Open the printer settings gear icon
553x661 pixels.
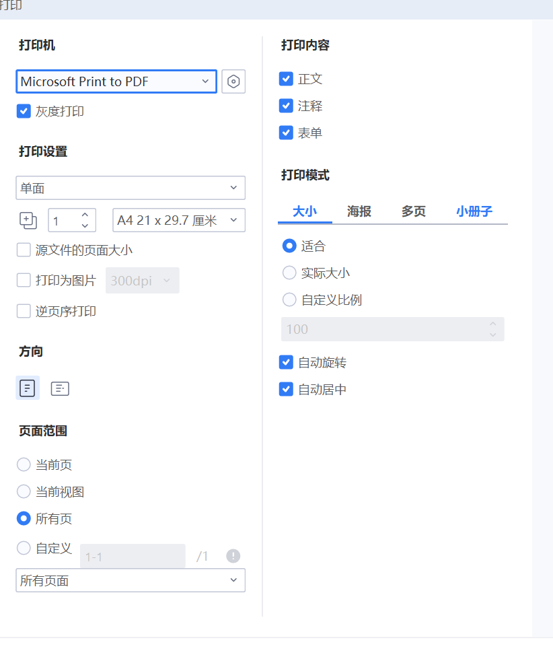(233, 81)
